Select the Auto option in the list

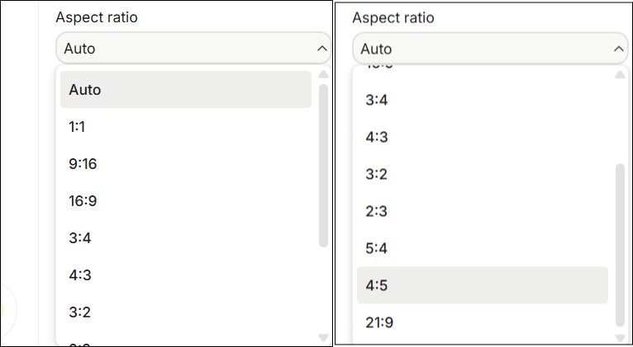click(x=185, y=89)
